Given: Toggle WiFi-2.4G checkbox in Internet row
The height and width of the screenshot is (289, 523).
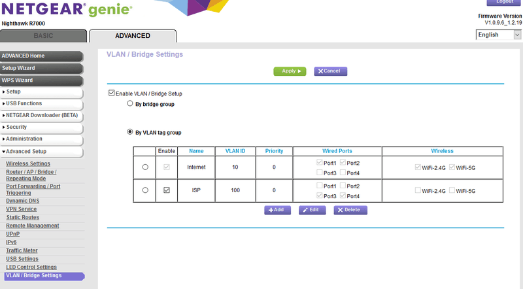Looking at the screenshot, I should tap(418, 167).
